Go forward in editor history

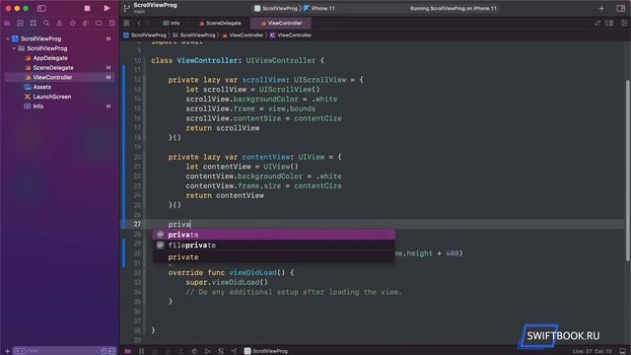147,24
